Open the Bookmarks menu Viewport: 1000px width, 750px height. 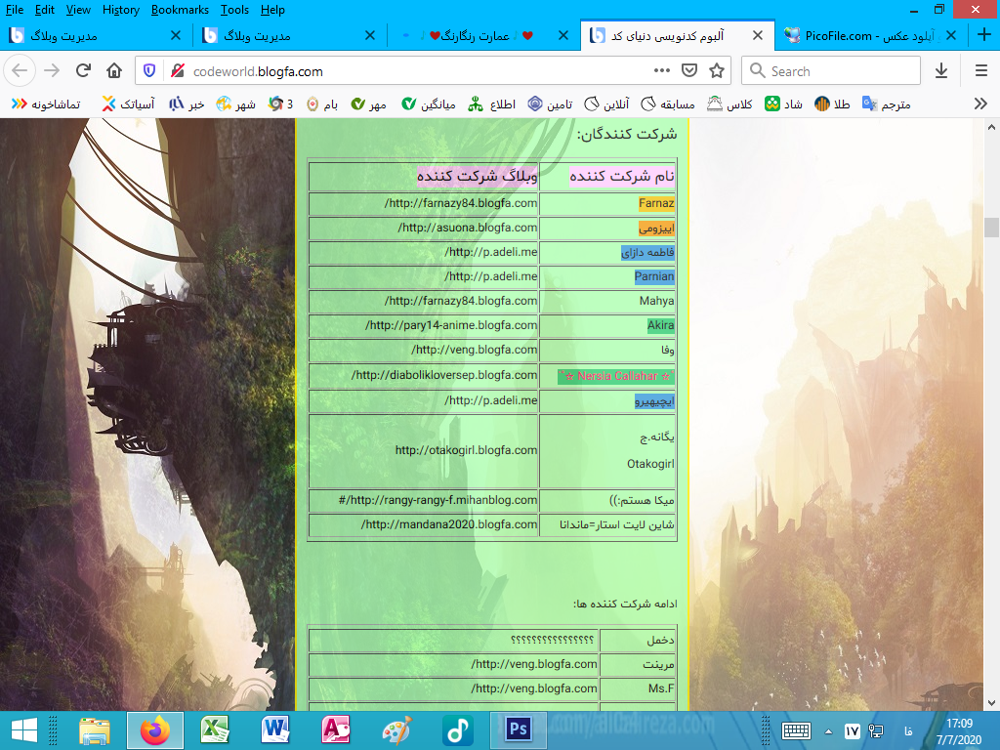[x=179, y=10]
